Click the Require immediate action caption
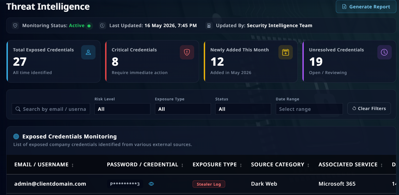 140,73
